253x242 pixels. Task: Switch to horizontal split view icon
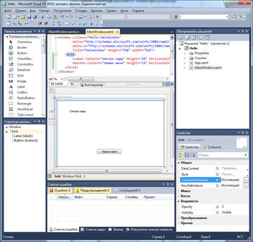click(x=168, y=85)
